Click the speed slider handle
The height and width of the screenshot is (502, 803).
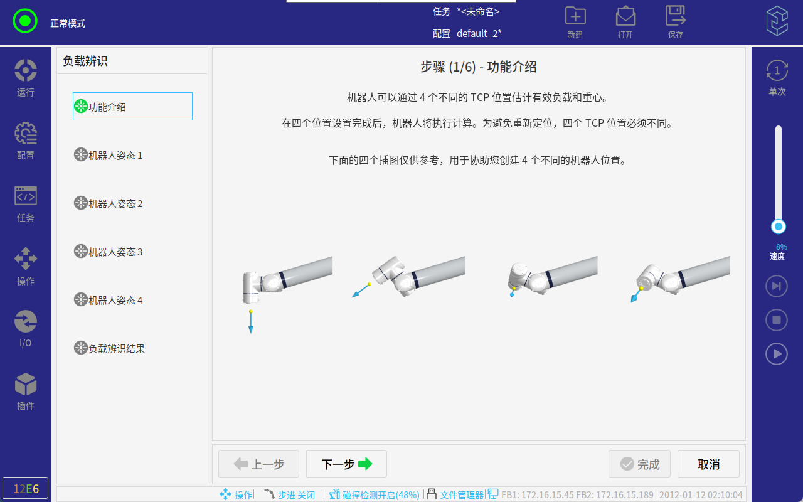pyautogui.click(x=779, y=227)
